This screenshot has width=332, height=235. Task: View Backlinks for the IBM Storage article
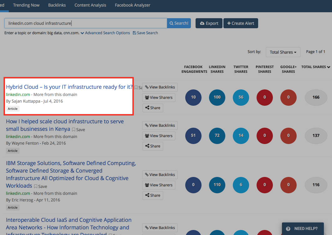(160, 175)
